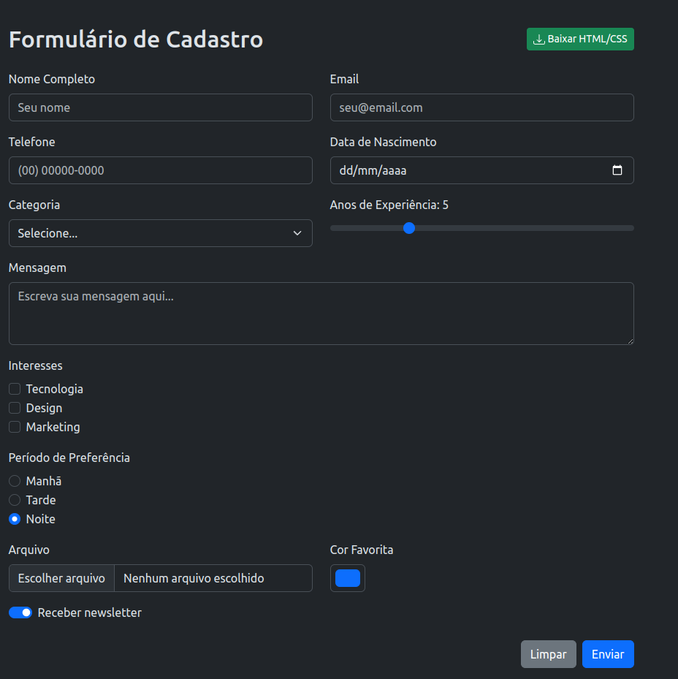Click into the Email field

coord(481,107)
